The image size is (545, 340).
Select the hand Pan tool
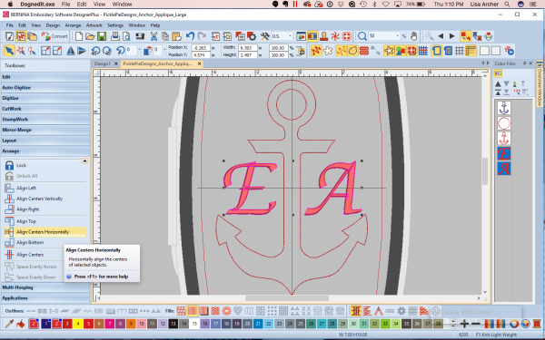coord(413,36)
